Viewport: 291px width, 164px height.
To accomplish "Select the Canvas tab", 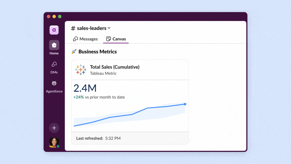I will click(x=116, y=39).
